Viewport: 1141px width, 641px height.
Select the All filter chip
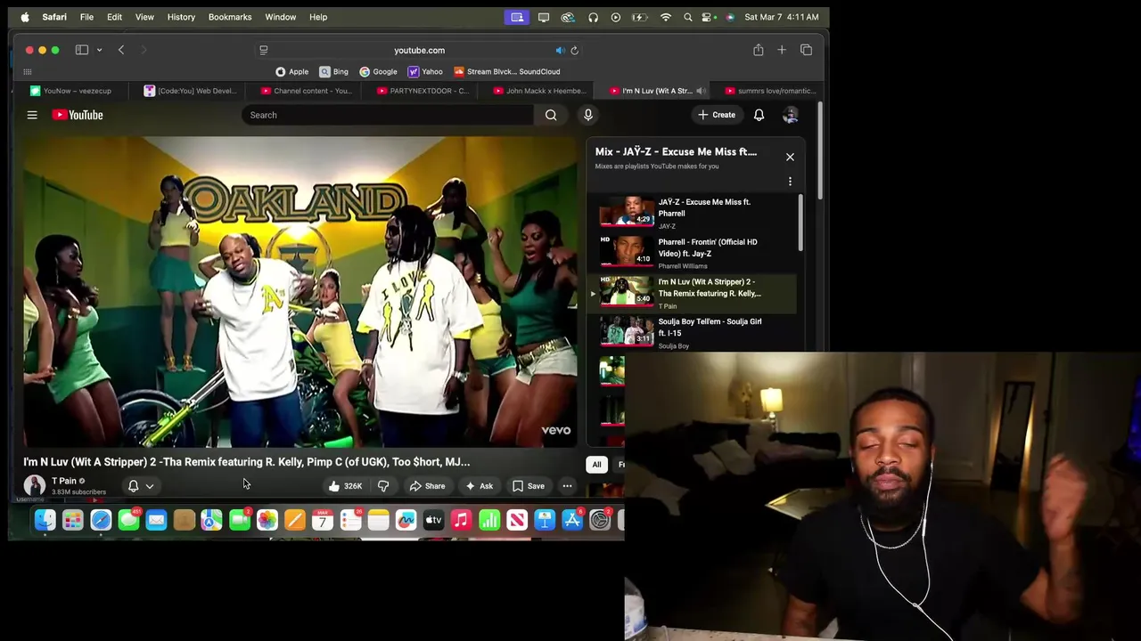[596, 465]
